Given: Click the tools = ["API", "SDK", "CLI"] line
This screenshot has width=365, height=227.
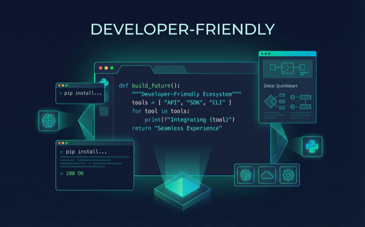Looking at the screenshot, I should (x=181, y=102).
